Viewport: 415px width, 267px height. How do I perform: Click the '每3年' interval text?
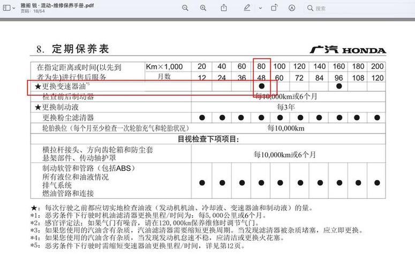[x=286, y=107]
